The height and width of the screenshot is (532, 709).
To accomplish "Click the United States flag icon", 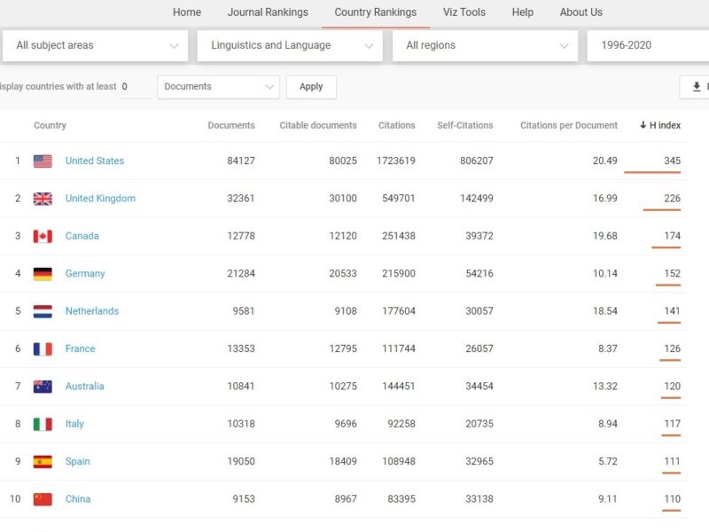I will (43, 161).
